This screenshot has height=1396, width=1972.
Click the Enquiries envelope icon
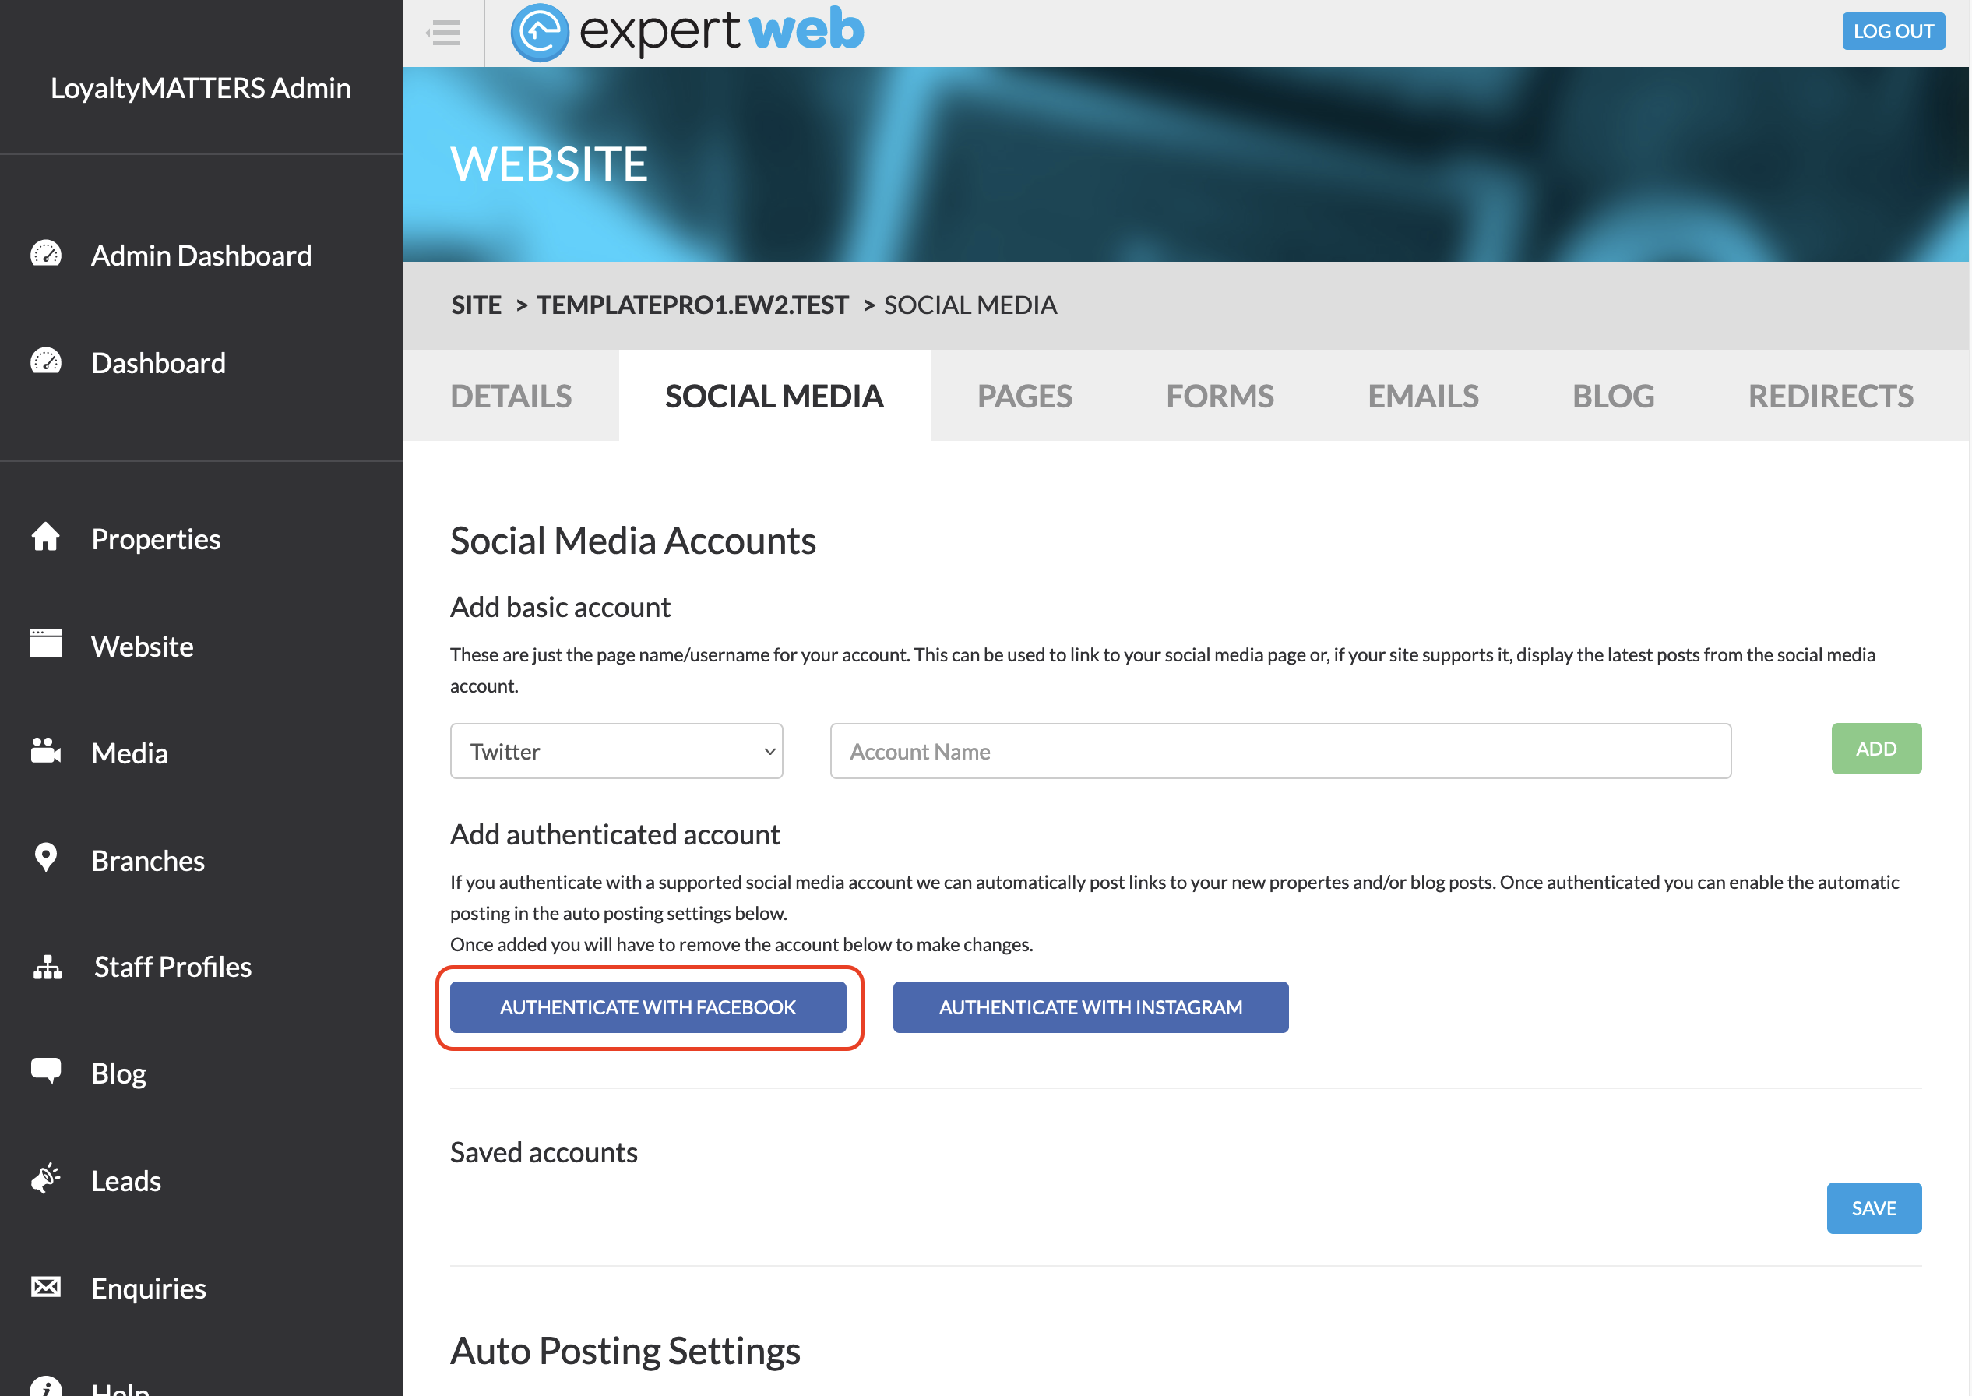(x=45, y=1287)
